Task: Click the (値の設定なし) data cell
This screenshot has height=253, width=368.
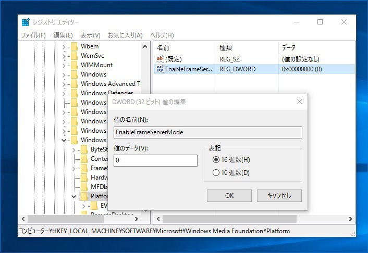Action: coord(301,59)
